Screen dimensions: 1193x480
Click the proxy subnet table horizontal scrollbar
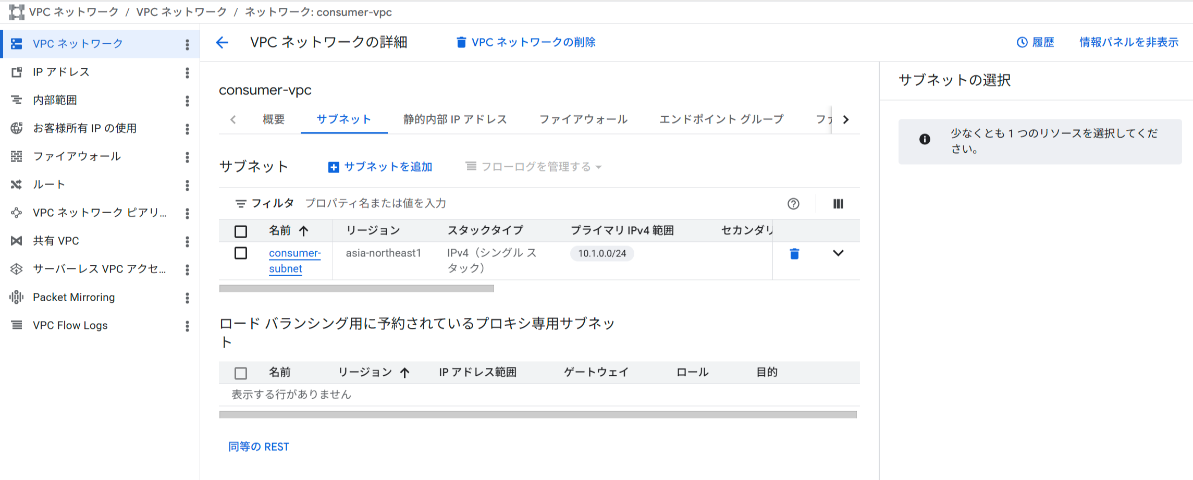(538, 415)
